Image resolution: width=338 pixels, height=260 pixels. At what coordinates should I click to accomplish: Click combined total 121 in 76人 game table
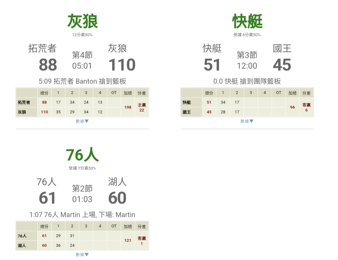pos(128,240)
